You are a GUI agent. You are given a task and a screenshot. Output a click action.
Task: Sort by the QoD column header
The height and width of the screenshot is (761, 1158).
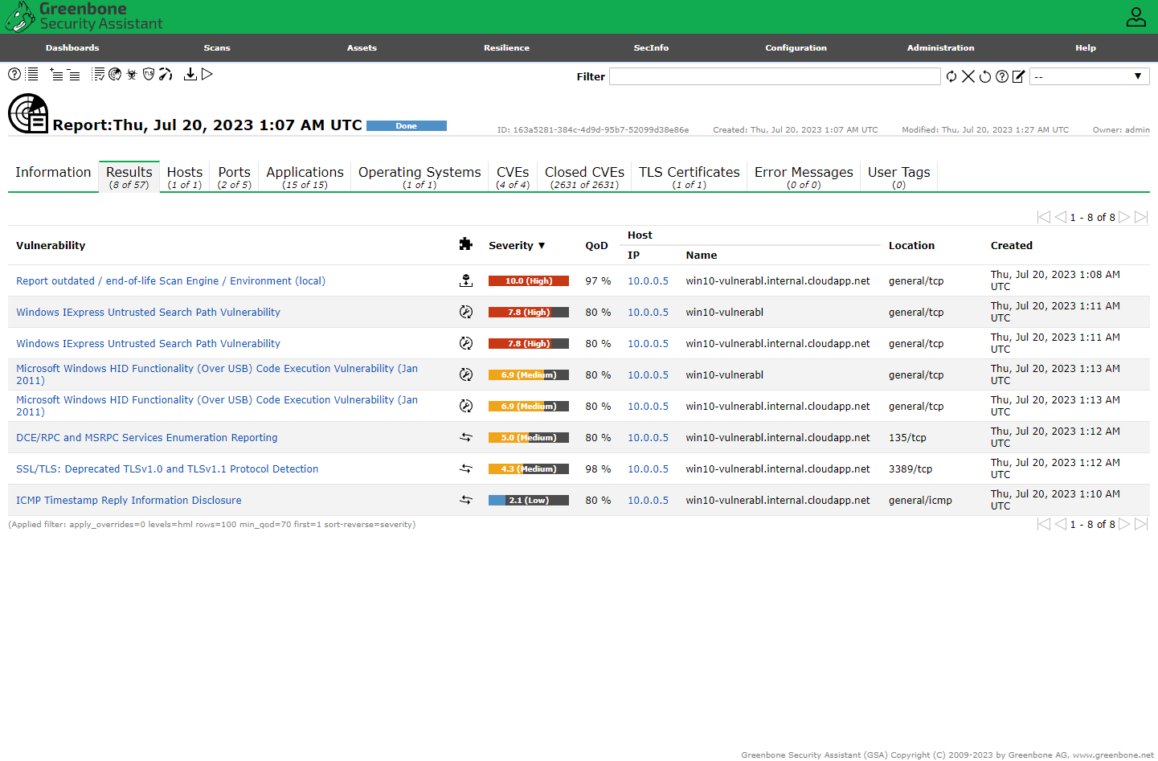click(x=596, y=245)
